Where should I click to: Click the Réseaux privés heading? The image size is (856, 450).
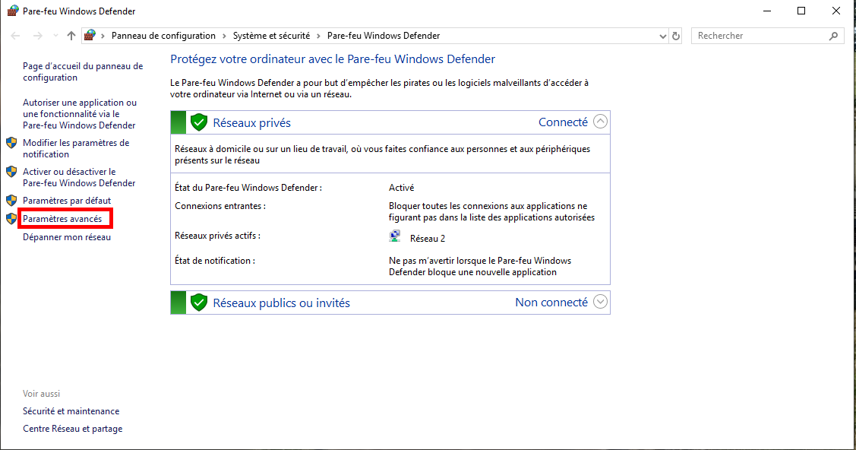pyautogui.click(x=251, y=123)
